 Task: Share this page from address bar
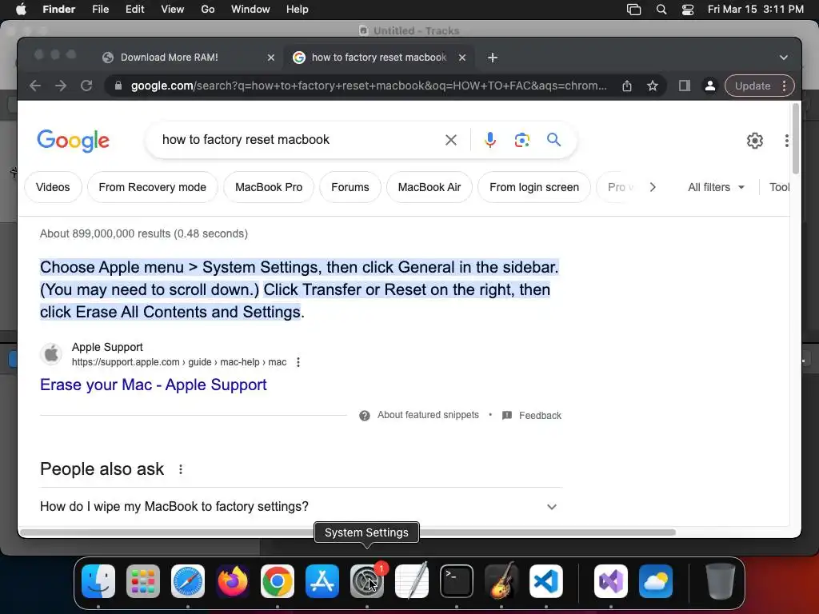[627, 86]
